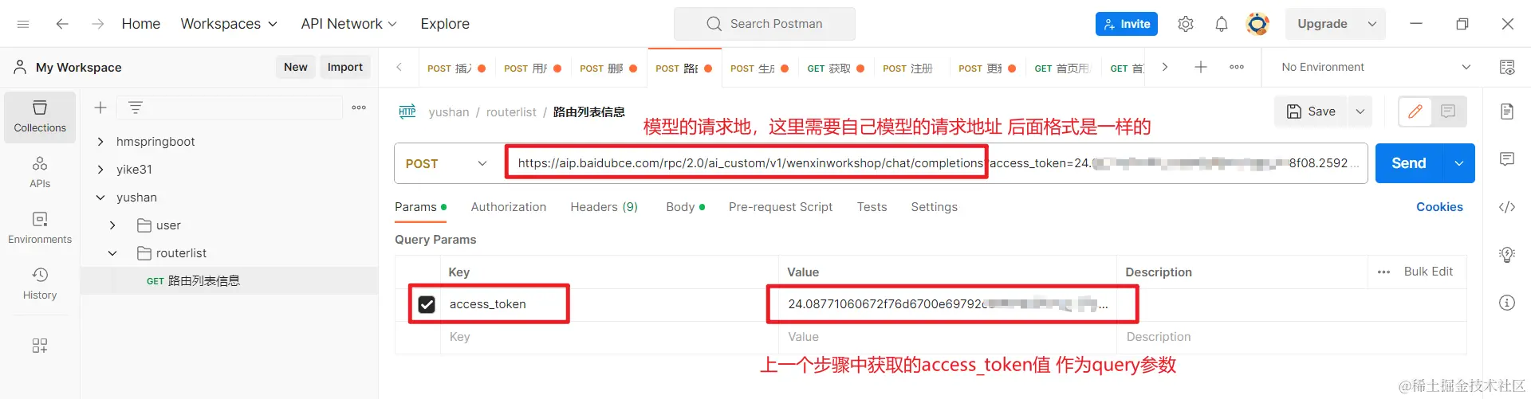Switch to edit mode pencil icon
This screenshot has width=1531, height=399.
pos(1415,111)
